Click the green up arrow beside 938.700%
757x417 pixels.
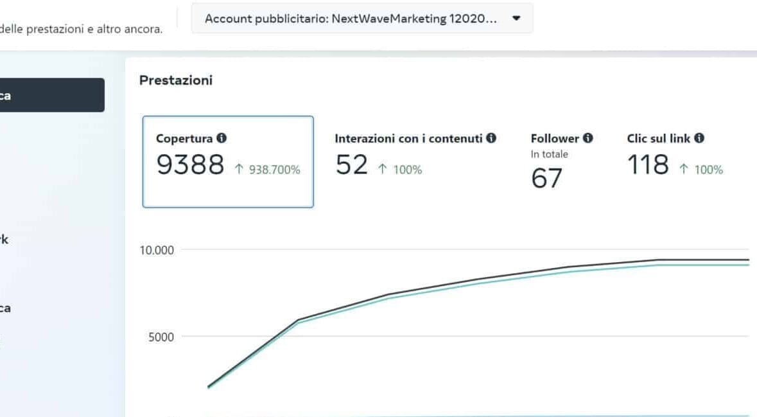[239, 170]
